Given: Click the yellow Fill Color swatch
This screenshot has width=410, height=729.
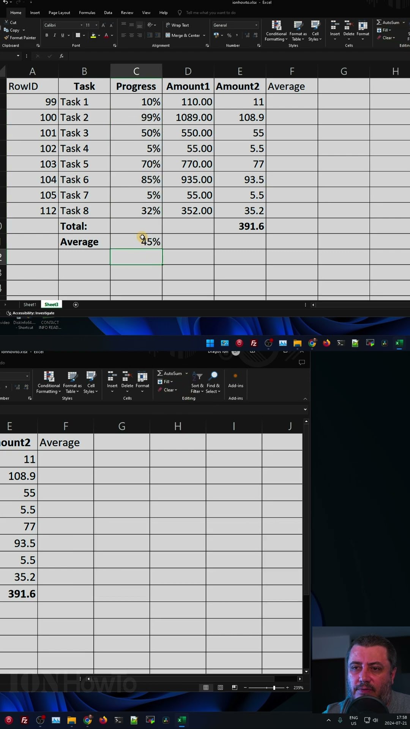Looking at the screenshot, I should tap(93, 35).
